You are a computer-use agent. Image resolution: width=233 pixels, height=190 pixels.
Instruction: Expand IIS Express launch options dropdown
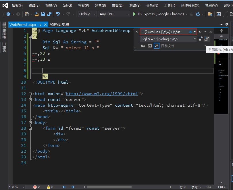(x=186, y=14)
